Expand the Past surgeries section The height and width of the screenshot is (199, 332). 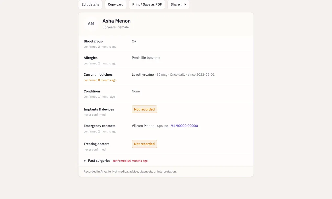coord(99,161)
